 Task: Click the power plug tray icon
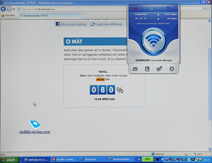[158, 160]
